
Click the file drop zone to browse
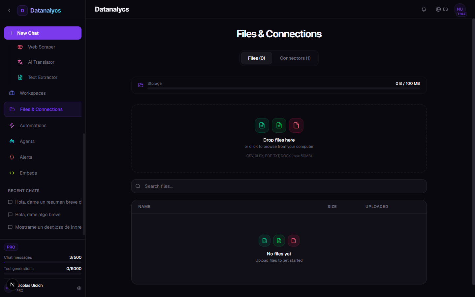click(279, 139)
